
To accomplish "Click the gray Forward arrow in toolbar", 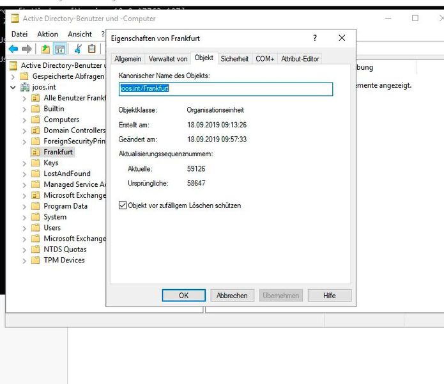I will coord(27,49).
